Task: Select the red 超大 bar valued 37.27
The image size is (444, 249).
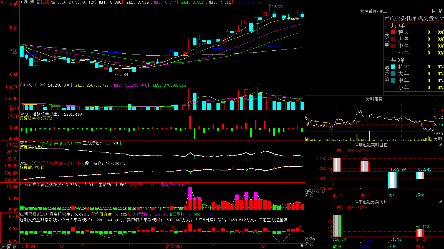Action: (x=420, y=233)
